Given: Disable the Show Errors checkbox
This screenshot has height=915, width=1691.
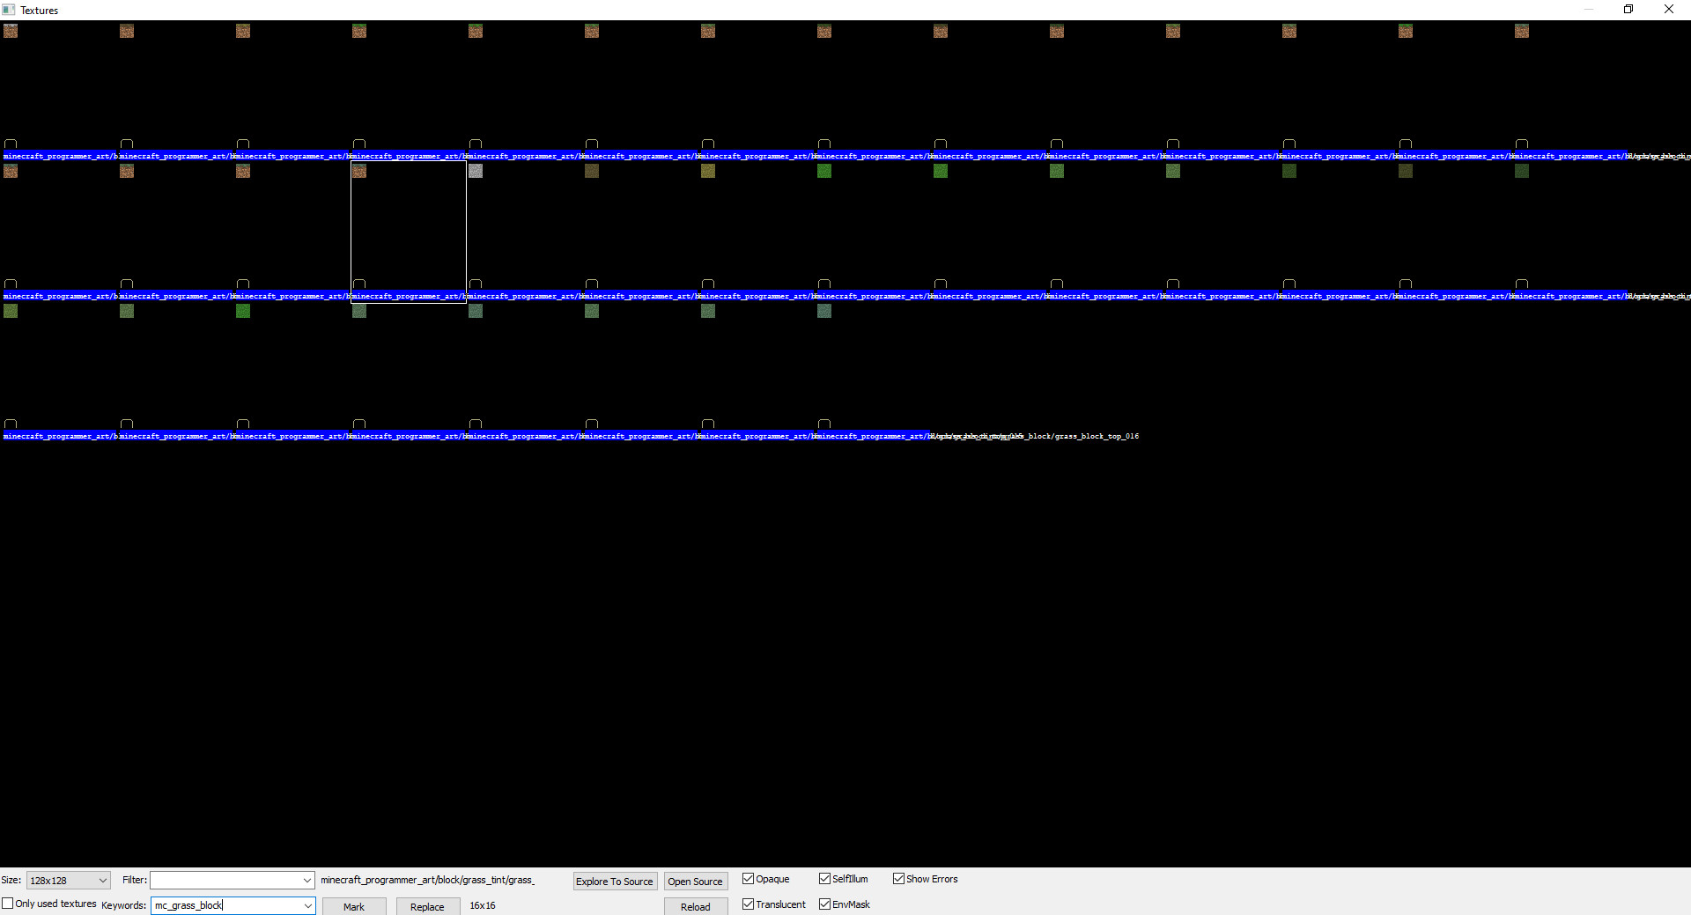Looking at the screenshot, I should pos(898,879).
